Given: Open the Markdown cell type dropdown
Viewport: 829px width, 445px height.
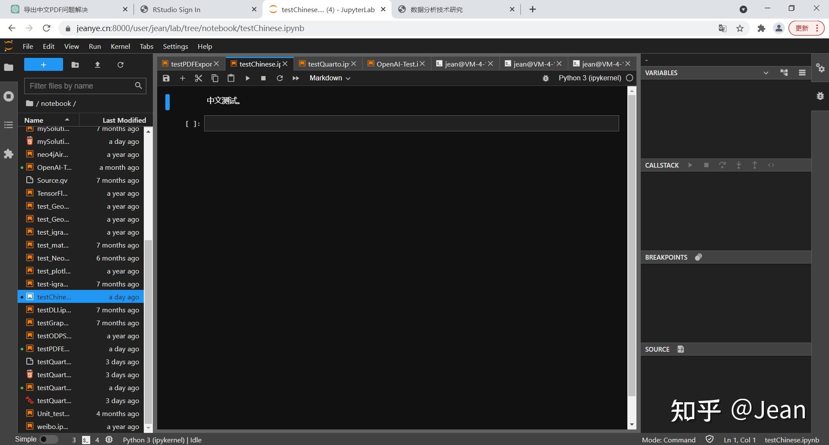Looking at the screenshot, I should click(329, 78).
